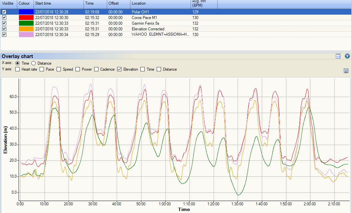Click the Offset column header

point(118,3)
